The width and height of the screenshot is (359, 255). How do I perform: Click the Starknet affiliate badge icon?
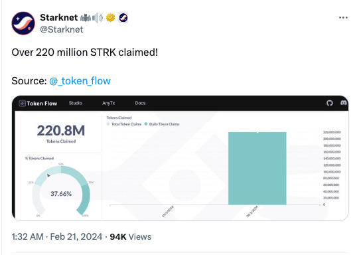click(x=123, y=18)
